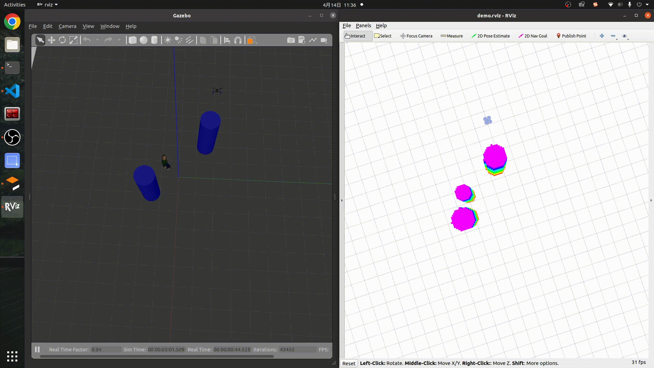654x368 pixels.
Task: Insert a sphere shape in Gazebo
Action: point(143,40)
